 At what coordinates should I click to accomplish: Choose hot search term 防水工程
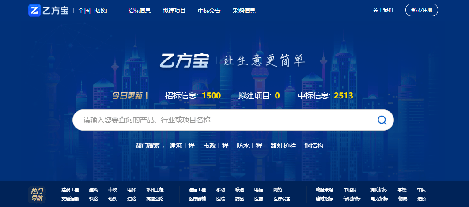pyautogui.click(x=250, y=146)
